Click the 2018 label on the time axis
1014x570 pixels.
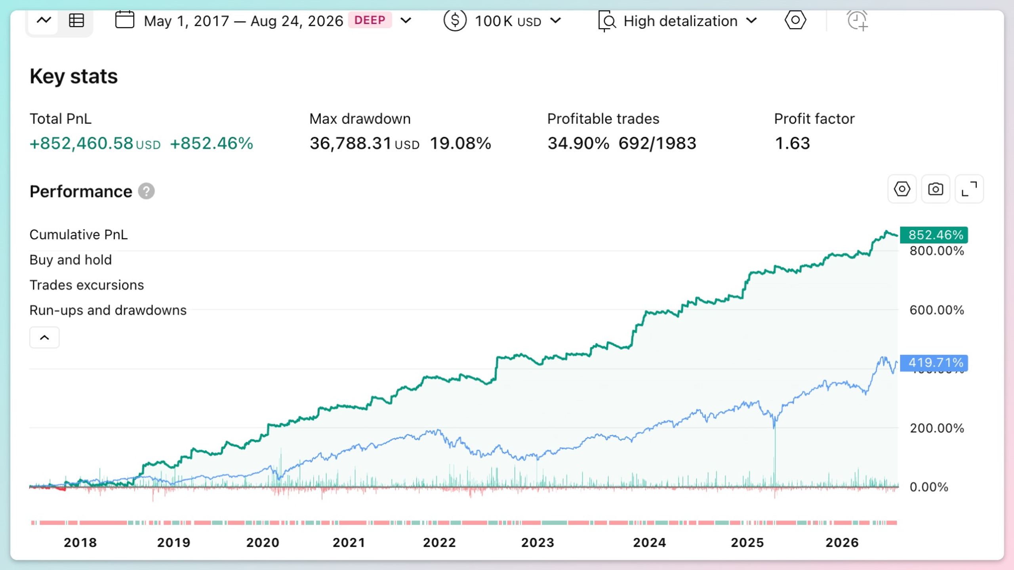80,543
